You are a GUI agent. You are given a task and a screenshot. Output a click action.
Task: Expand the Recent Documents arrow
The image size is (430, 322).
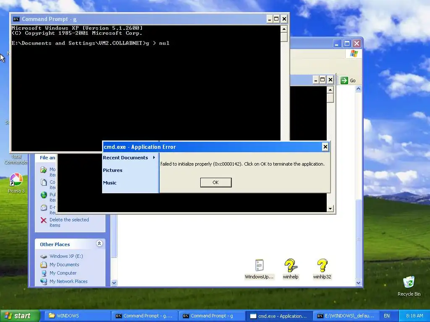(154, 158)
